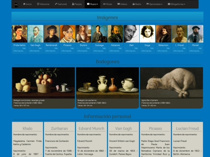Screen dimensions: 210x157
Task: Click the eye icon beside Mixes
Action: [104, 4]
